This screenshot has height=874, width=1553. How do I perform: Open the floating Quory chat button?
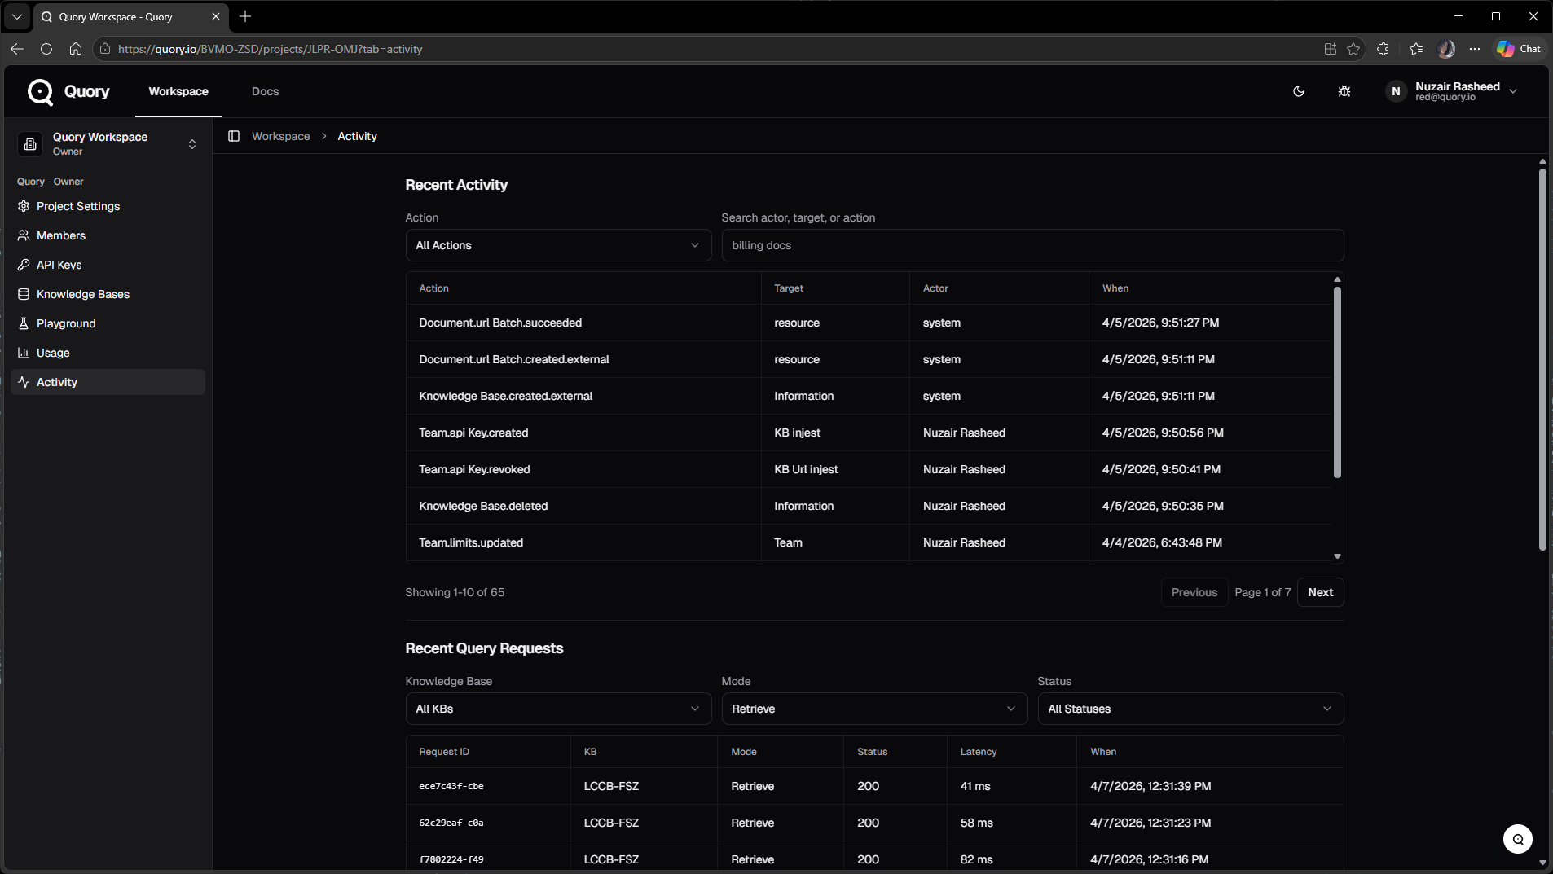point(1517,839)
